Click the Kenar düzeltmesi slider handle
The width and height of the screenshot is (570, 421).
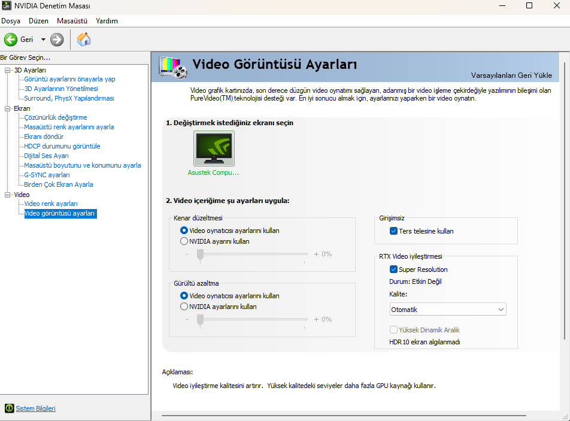(200, 255)
